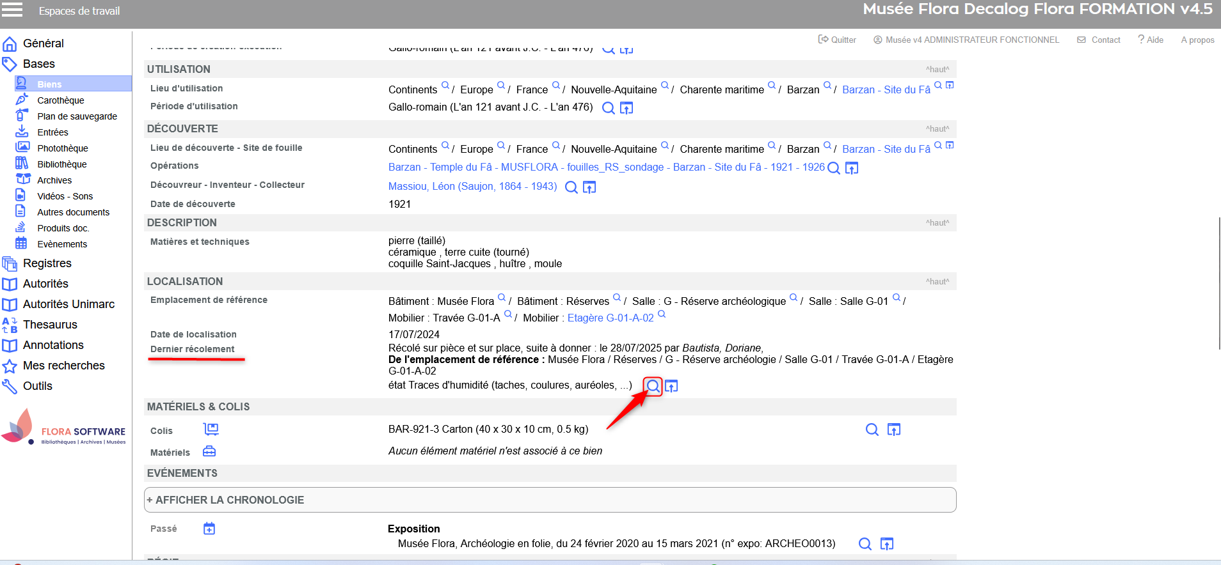The width and height of the screenshot is (1221, 565).
Task: Open Carothèque from the sidebar
Action: tap(60, 100)
